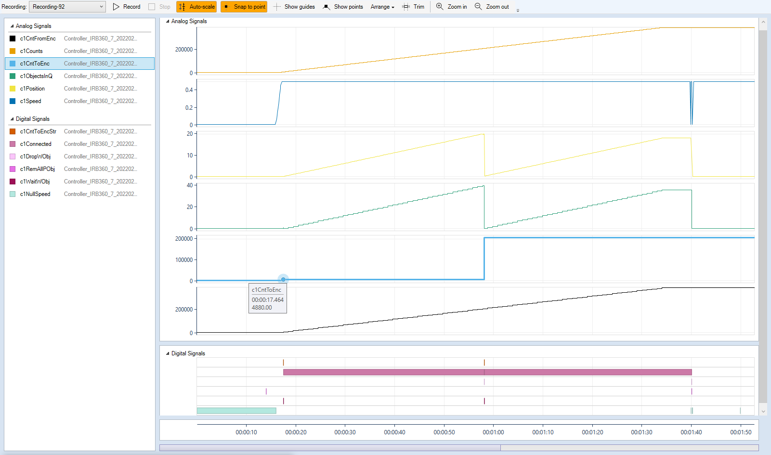
Task: Click the yellow c1Position color swatch
Action: (x=13, y=89)
